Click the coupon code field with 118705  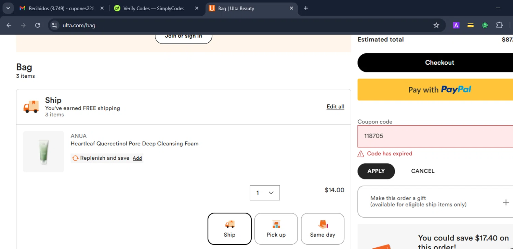click(x=435, y=136)
